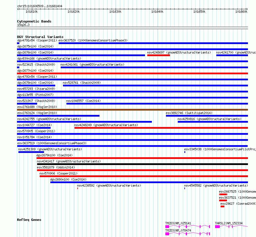Viewport: 256px width, 237px height.
Task: Open nsv4248697 (gnomADStructuralVariants) label
Action: tap(179, 52)
